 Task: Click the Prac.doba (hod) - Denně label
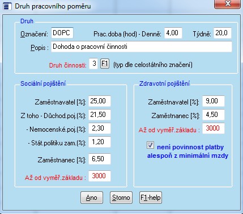coord(127,34)
